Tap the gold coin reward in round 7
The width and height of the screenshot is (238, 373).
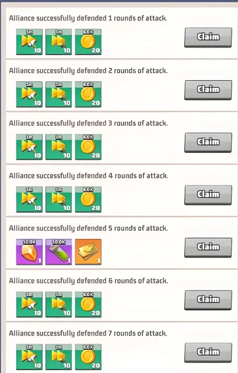(x=88, y=357)
